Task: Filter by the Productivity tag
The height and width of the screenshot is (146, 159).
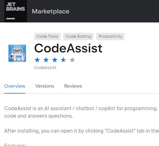Action: (x=110, y=36)
